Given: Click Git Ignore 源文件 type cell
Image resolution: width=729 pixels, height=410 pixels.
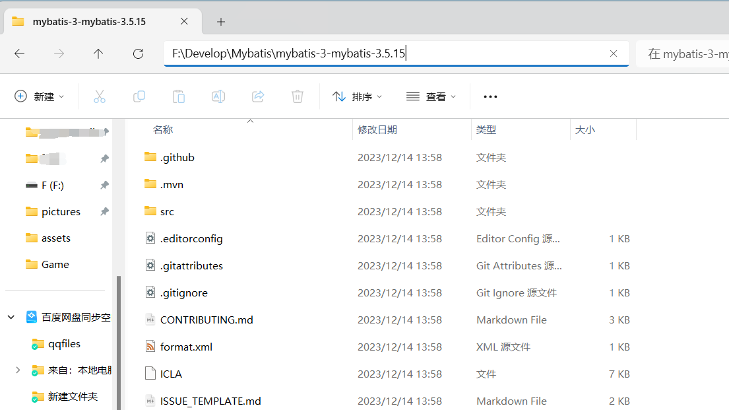Looking at the screenshot, I should 516,292.
